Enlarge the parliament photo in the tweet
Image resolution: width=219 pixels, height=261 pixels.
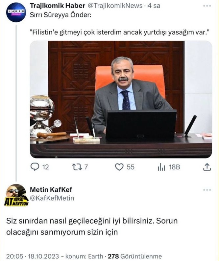click(x=121, y=99)
